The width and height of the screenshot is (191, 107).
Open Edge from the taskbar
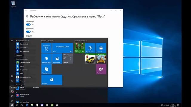click(27, 105)
